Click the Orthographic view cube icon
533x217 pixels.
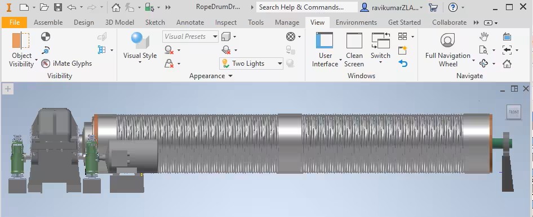(x=226, y=37)
